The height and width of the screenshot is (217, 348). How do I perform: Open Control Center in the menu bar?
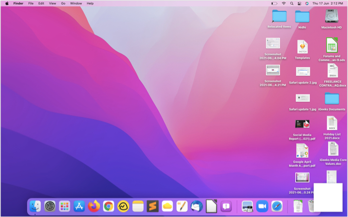pyautogui.click(x=299, y=3)
